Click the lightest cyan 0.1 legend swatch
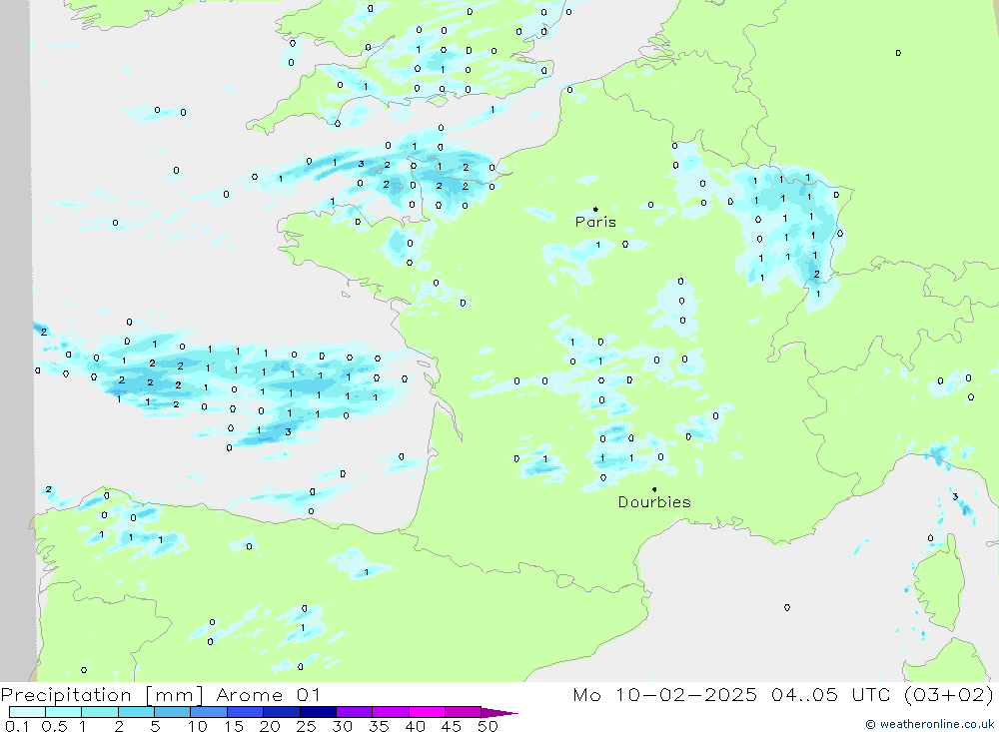 (27, 712)
